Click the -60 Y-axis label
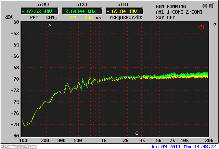This screenshot has height=149, width=219. coord(15,22)
